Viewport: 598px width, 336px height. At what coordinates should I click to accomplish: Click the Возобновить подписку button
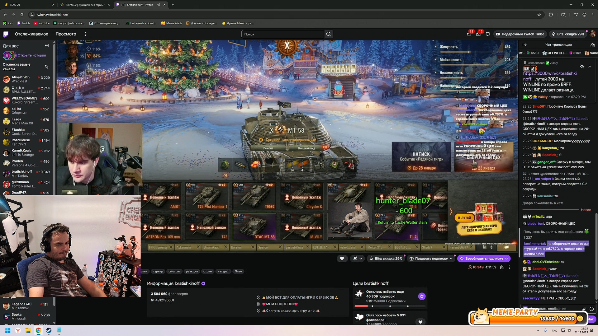(x=484, y=259)
